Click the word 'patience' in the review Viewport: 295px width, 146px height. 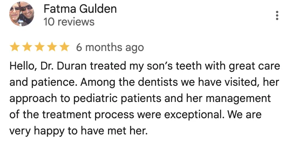pos(55,82)
